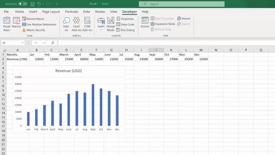The width and height of the screenshot is (275, 155).
Task: Select the Dec header cell
Action: (x=201, y=55)
